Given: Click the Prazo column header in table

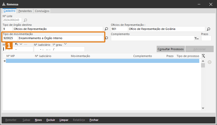Looking at the screenshot, I should 170,56.
